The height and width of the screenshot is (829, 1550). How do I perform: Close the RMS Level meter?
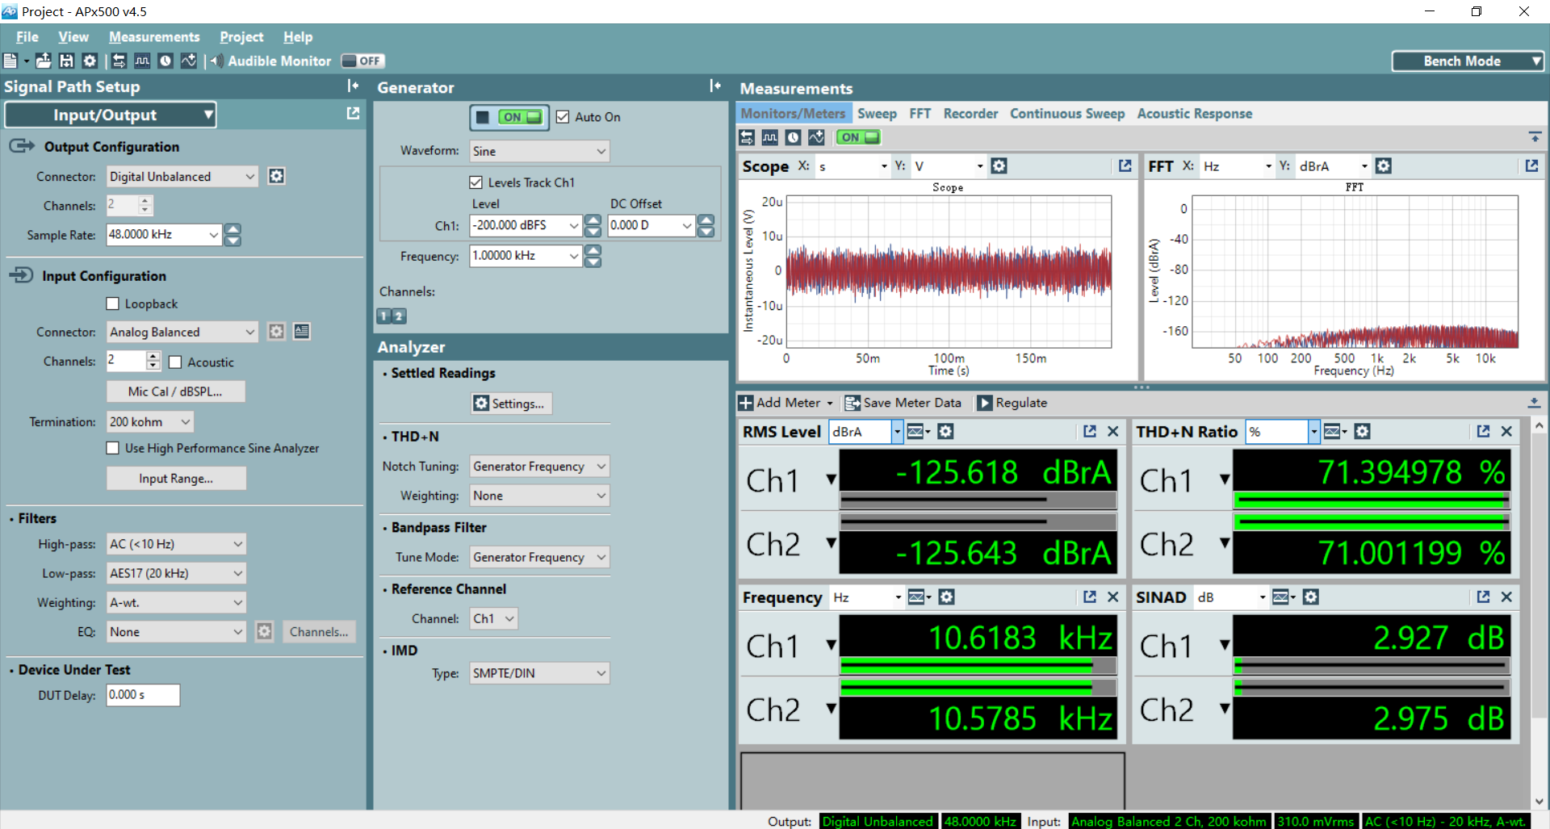pos(1112,431)
